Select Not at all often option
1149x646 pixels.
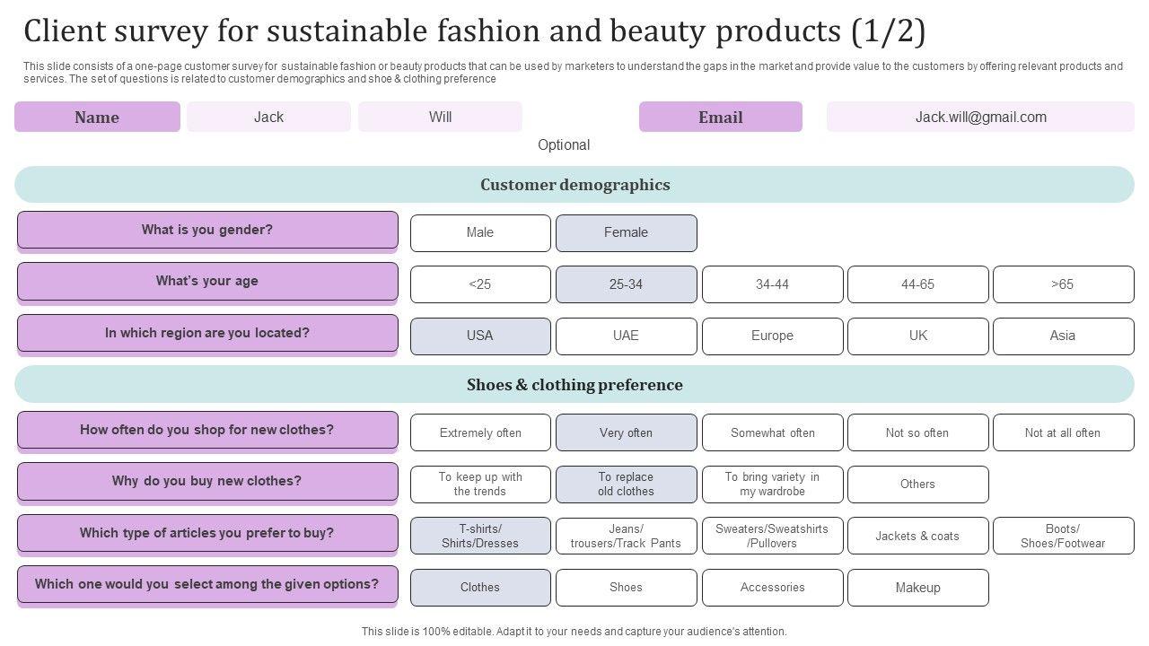tap(1063, 432)
